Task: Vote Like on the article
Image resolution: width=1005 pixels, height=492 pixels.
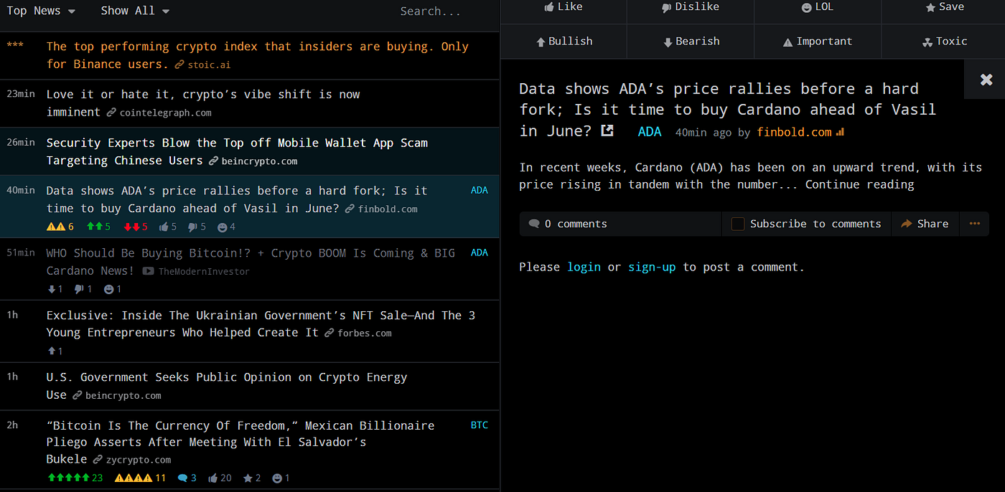Action: tap(564, 7)
